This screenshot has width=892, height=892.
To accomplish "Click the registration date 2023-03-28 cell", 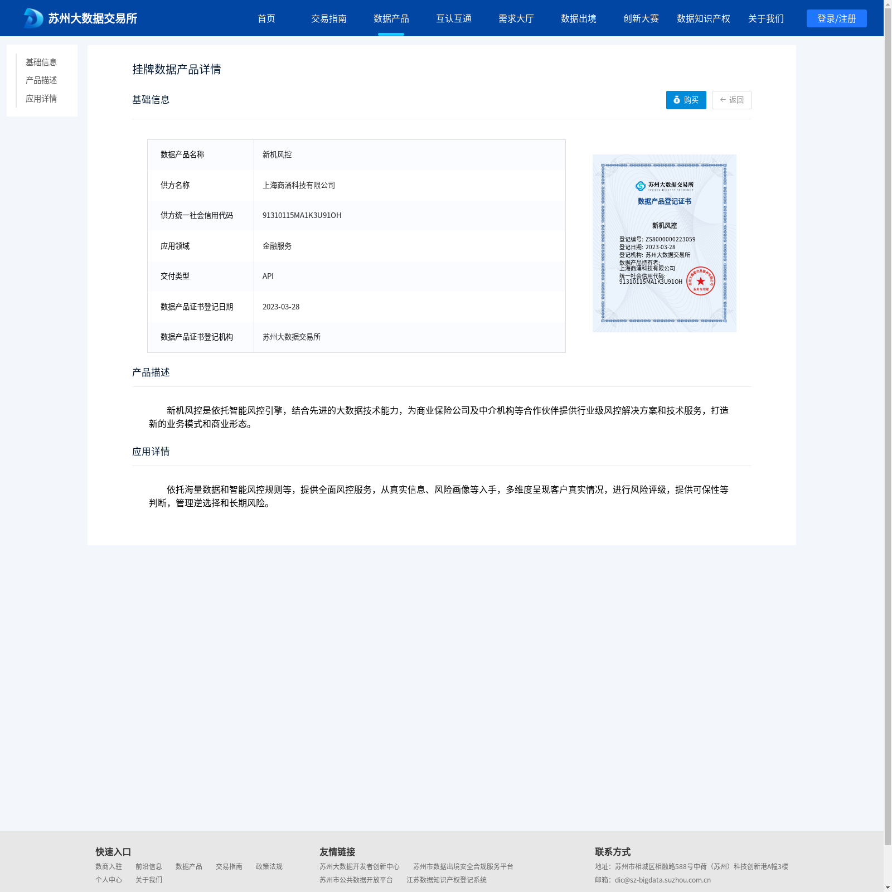I will click(x=410, y=307).
